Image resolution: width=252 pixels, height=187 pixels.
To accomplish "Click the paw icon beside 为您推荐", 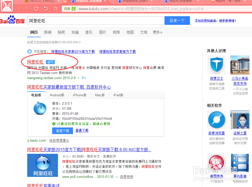I will (29, 51).
